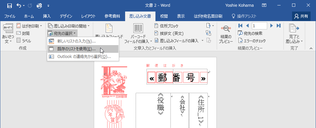The height and width of the screenshot is (128, 316).
Task: Go to the last record
Action: (279, 26)
